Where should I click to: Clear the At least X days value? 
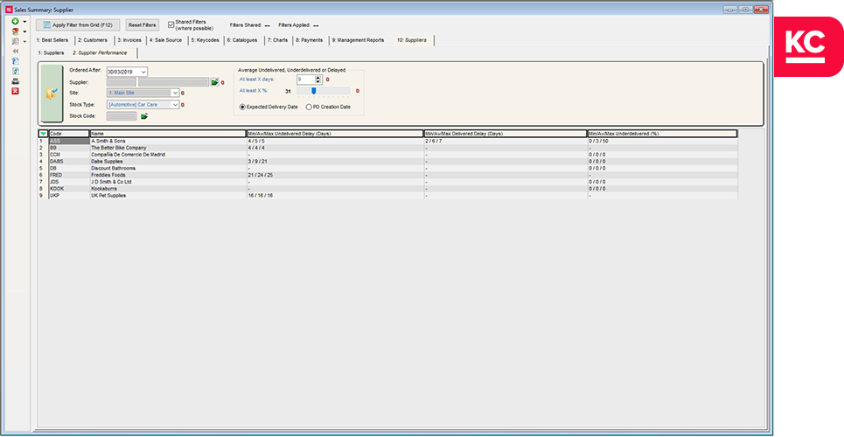(327, 80)
